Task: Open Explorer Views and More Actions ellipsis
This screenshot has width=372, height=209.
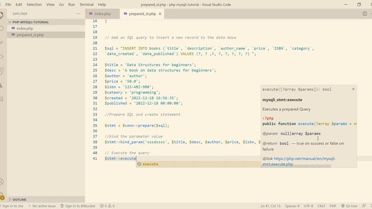Action: [78, 14]
